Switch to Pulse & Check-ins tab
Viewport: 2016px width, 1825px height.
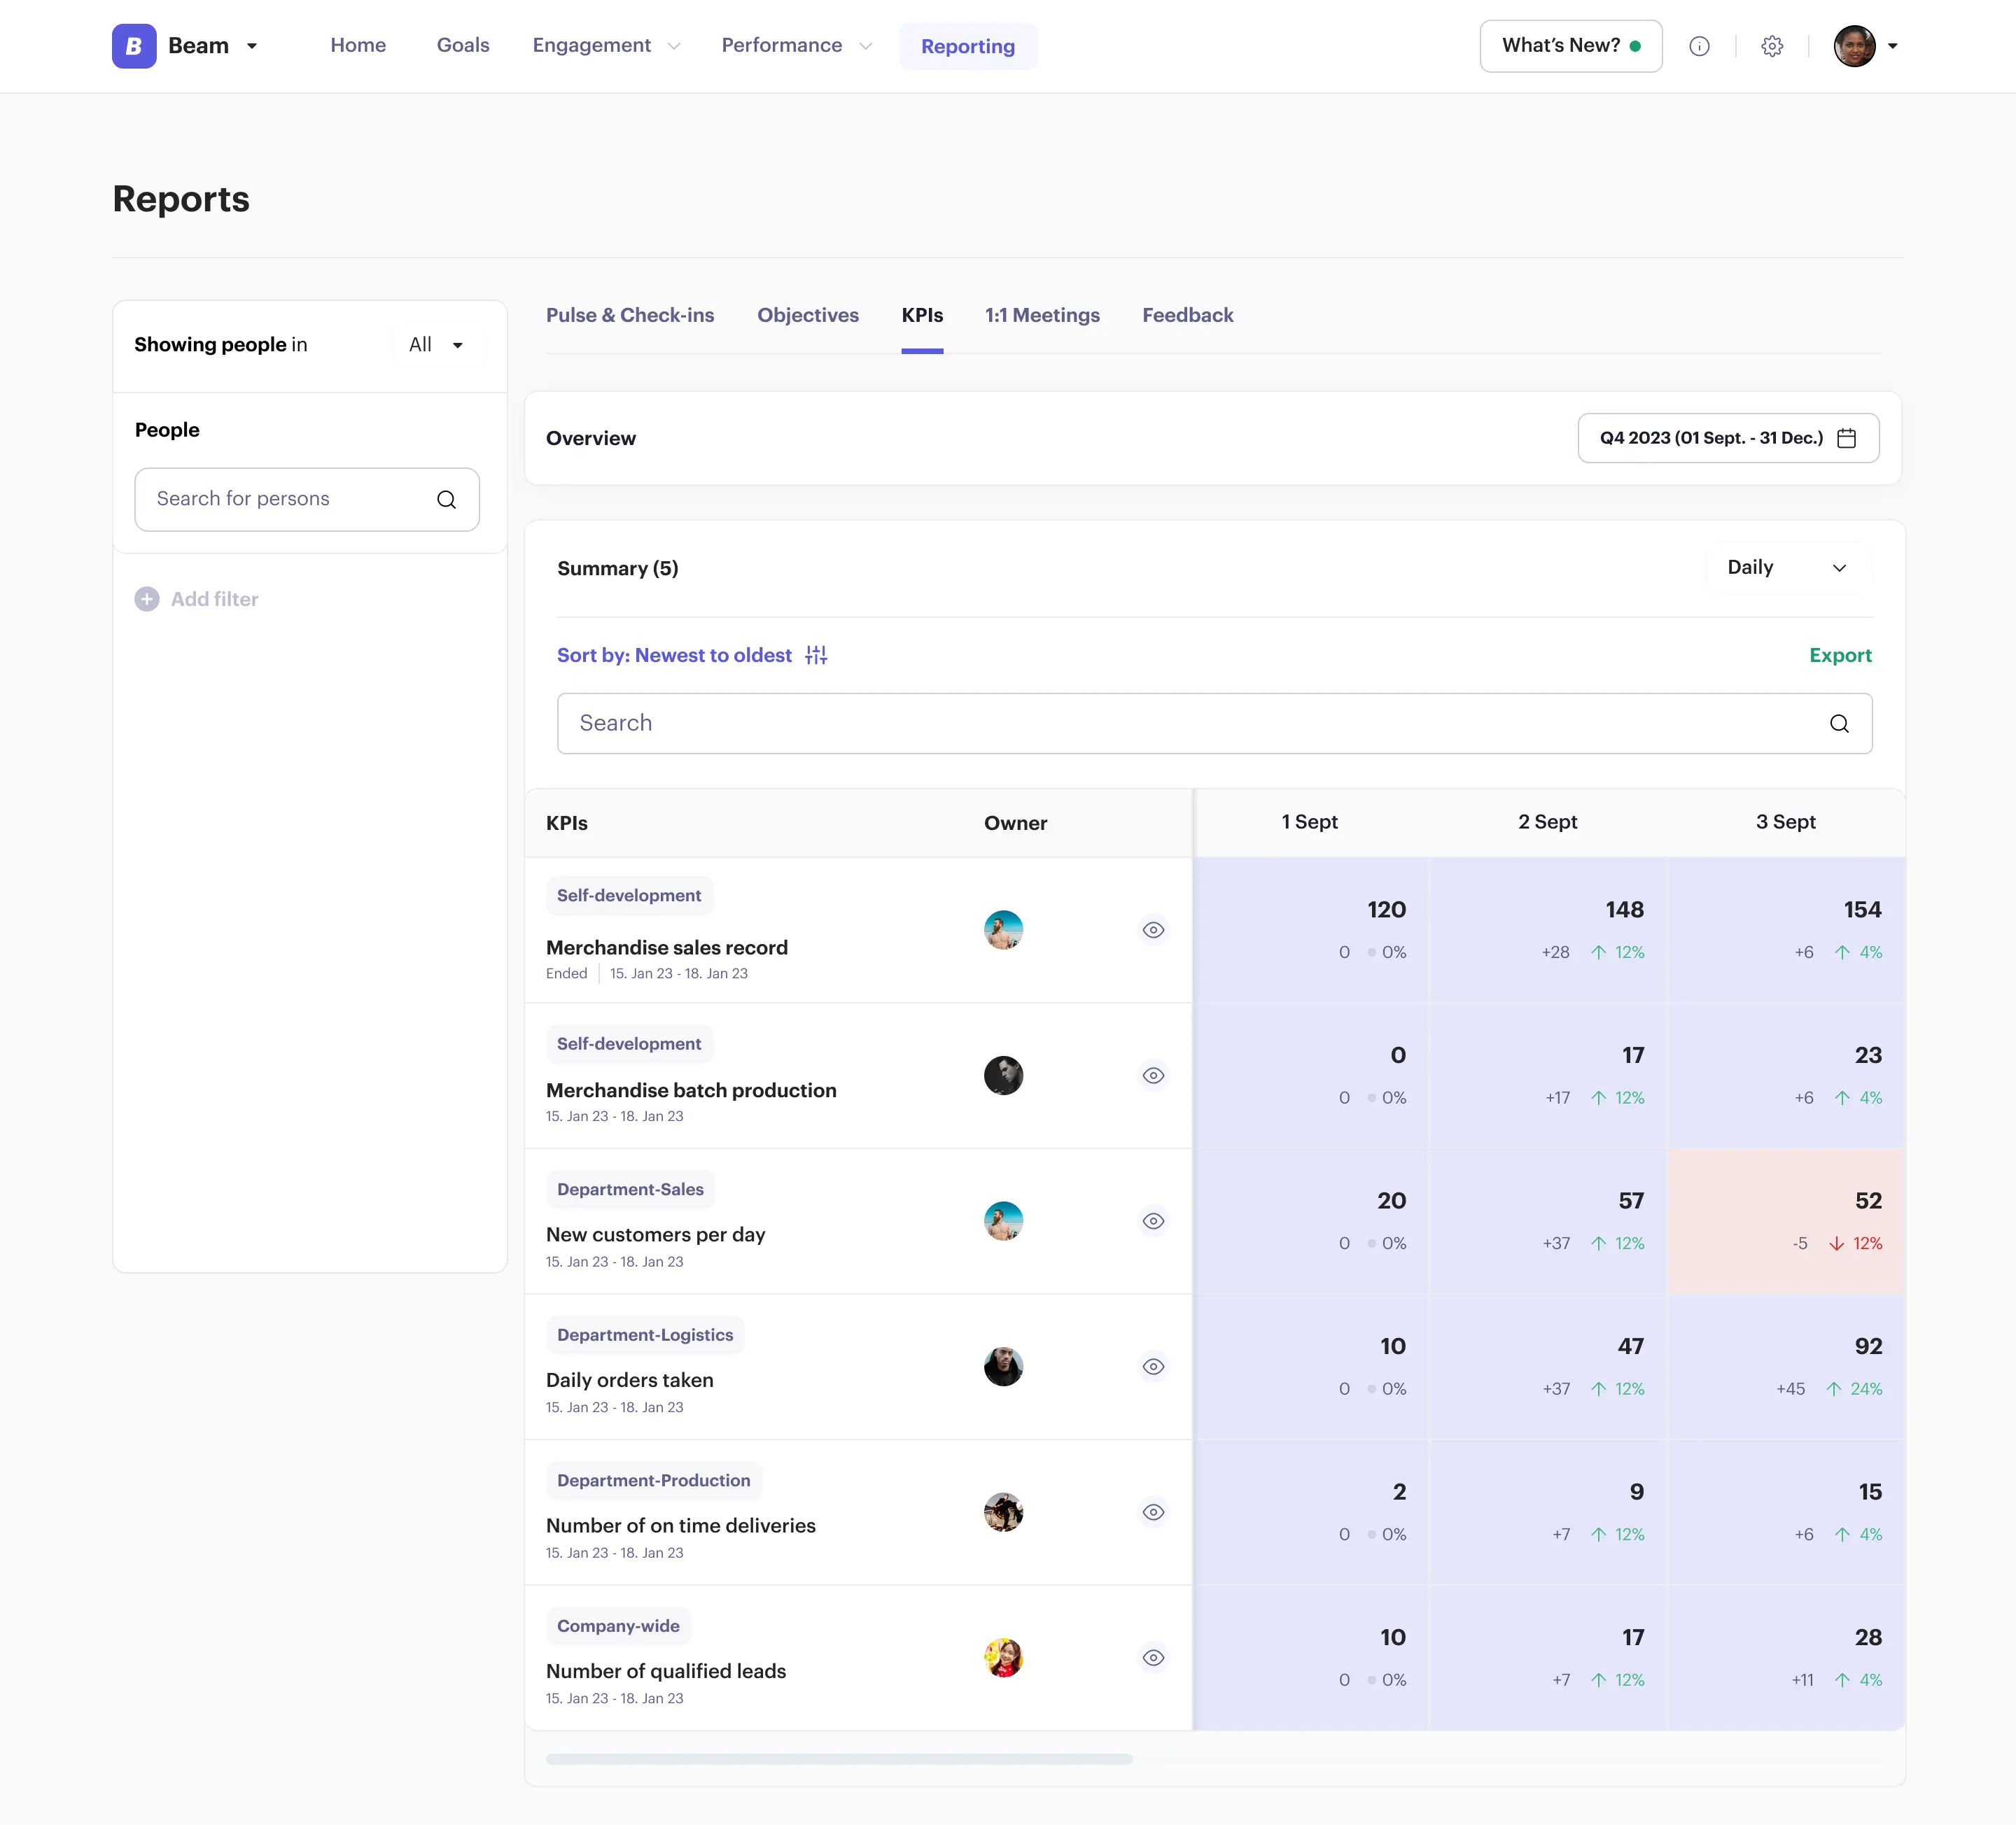[630, 315]
